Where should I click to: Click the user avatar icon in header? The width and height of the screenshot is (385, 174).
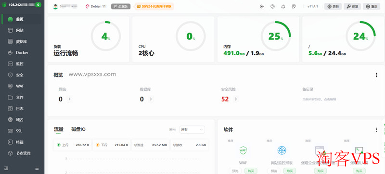[55, 7]
